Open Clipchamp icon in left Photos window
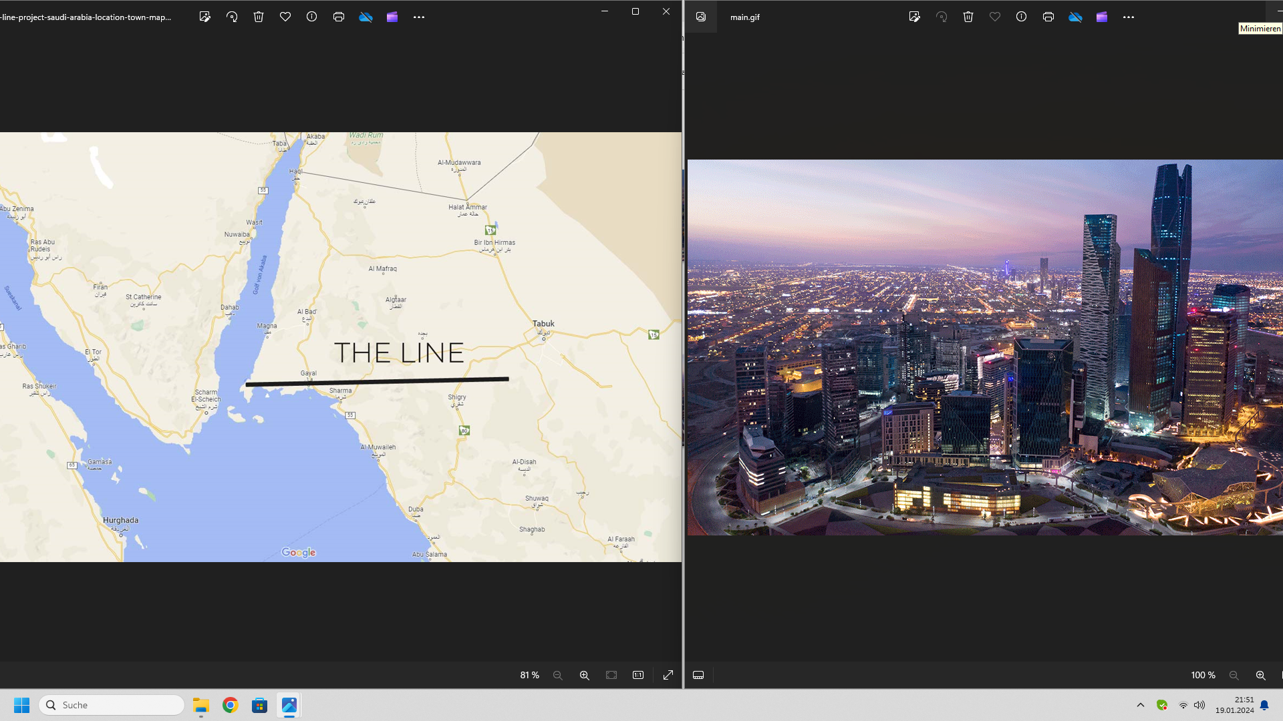 [392, 17]
